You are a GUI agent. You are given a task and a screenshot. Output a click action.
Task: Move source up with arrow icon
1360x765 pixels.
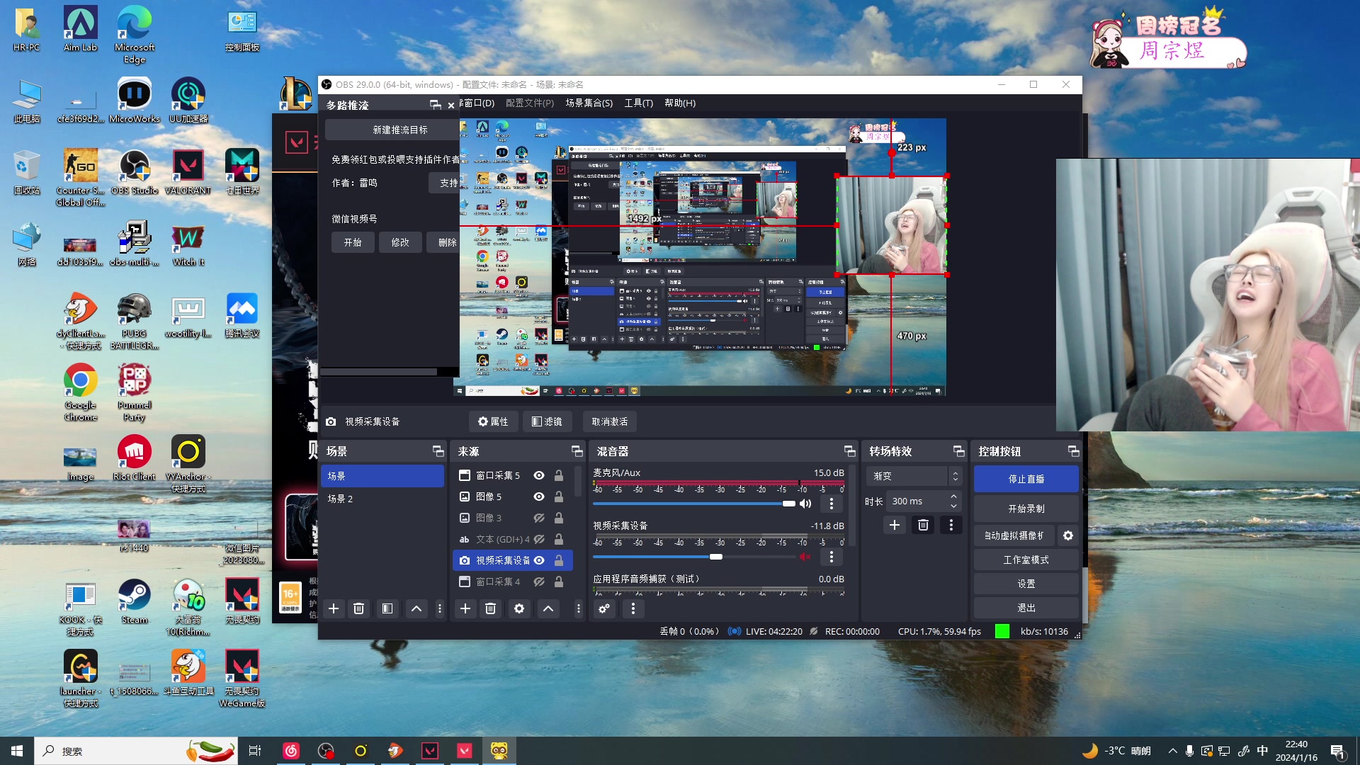tap(548, 608)
